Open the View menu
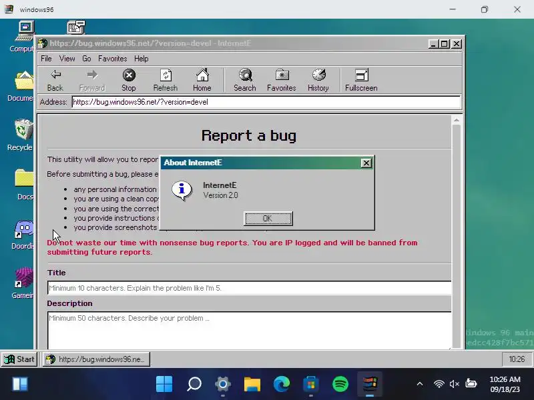 coord(67,59)
